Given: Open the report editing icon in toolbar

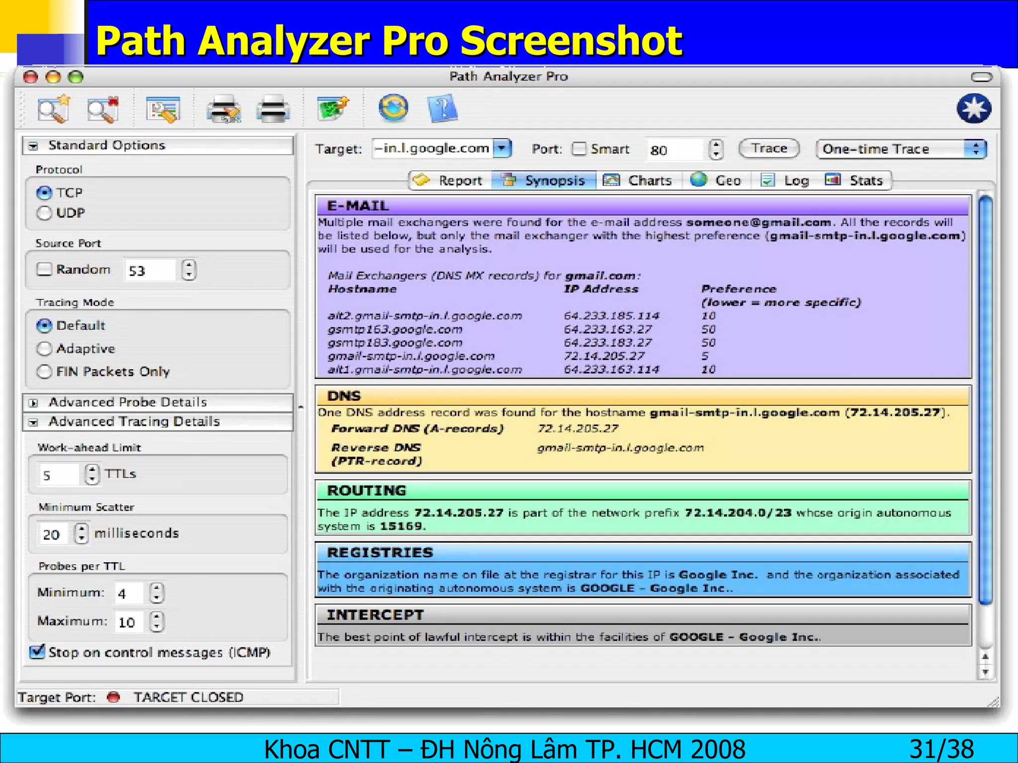Looking at the screenshot, I should tap(163, 109).
